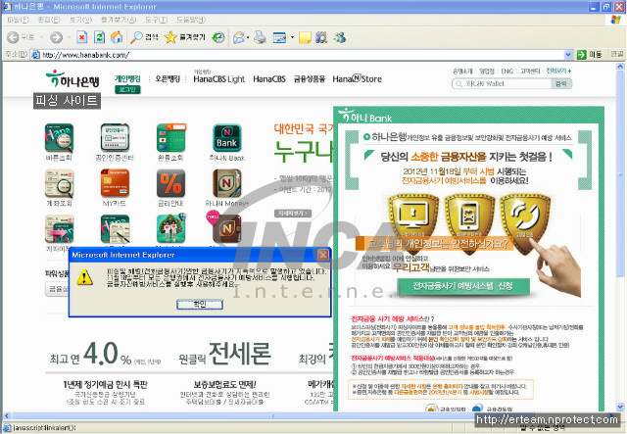
Task: Click the green 전자금융사기 예방시스템 신청 button
Action: tap(462, 286)
